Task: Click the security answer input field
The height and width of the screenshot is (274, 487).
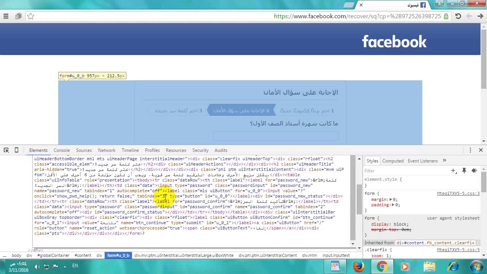Action: (x=275, y=136)
